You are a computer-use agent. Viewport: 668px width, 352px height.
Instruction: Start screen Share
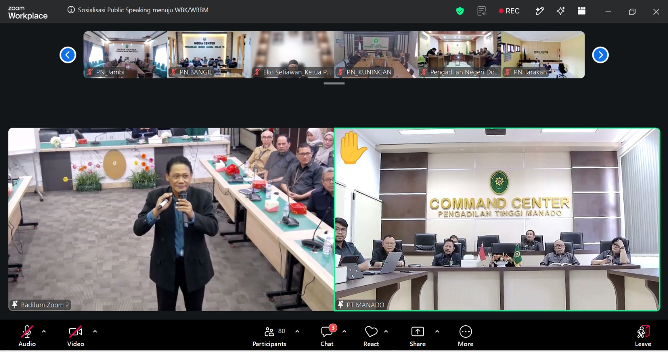tap(417, 336)
